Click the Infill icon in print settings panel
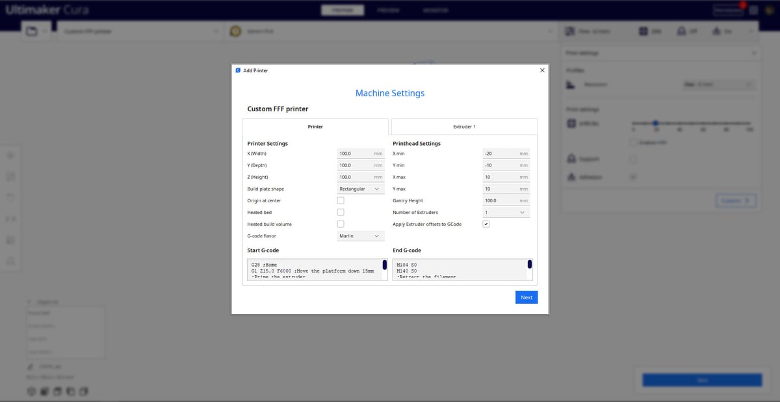Screen dimensions: 780x402 click(571, 123)
